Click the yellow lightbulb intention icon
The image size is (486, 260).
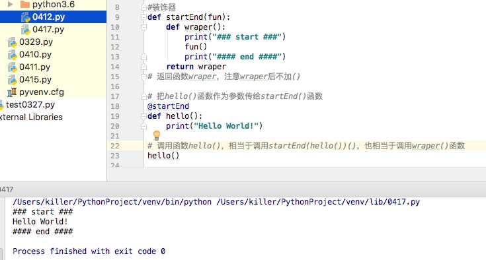[x=157, y=135]
